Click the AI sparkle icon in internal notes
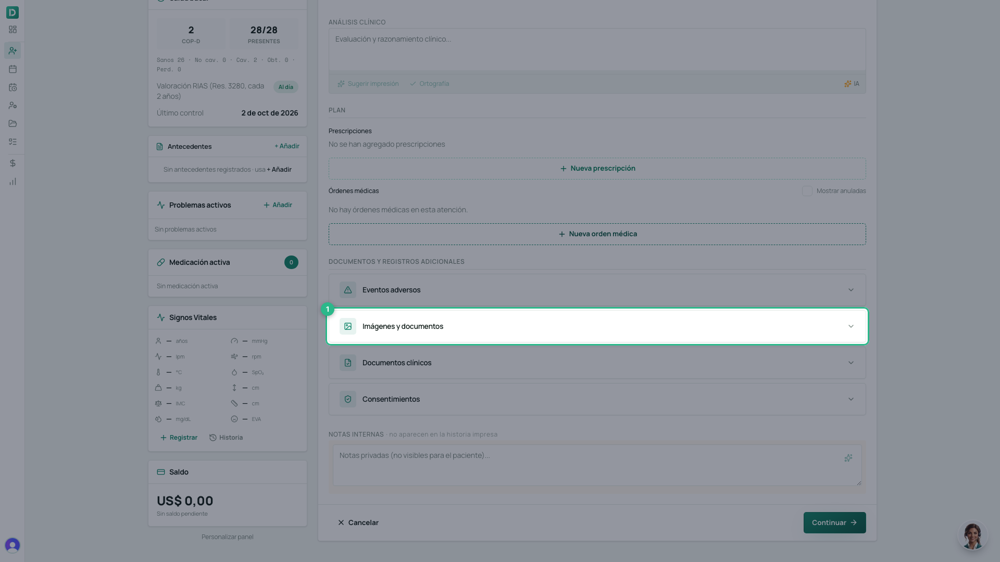The height and width of the screenshot is (562, 1000). pos(848,458)
